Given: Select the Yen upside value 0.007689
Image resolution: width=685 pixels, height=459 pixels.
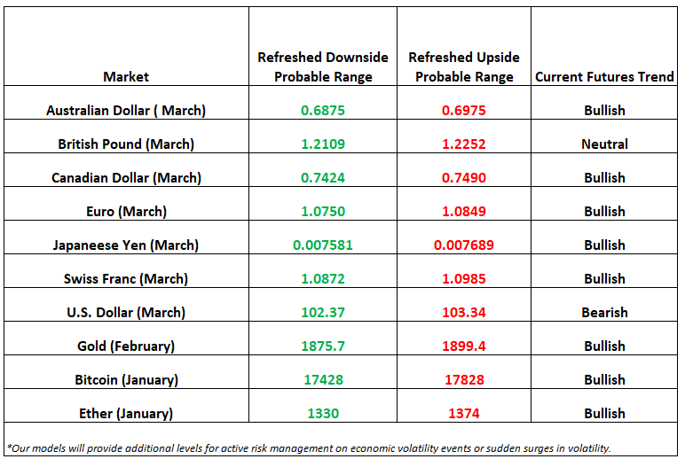Looking at the screenshot, I should 464,245.
